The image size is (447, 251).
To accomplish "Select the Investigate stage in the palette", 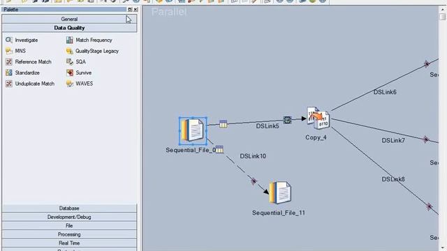I will pyautogui.click(x=22, y=40).
